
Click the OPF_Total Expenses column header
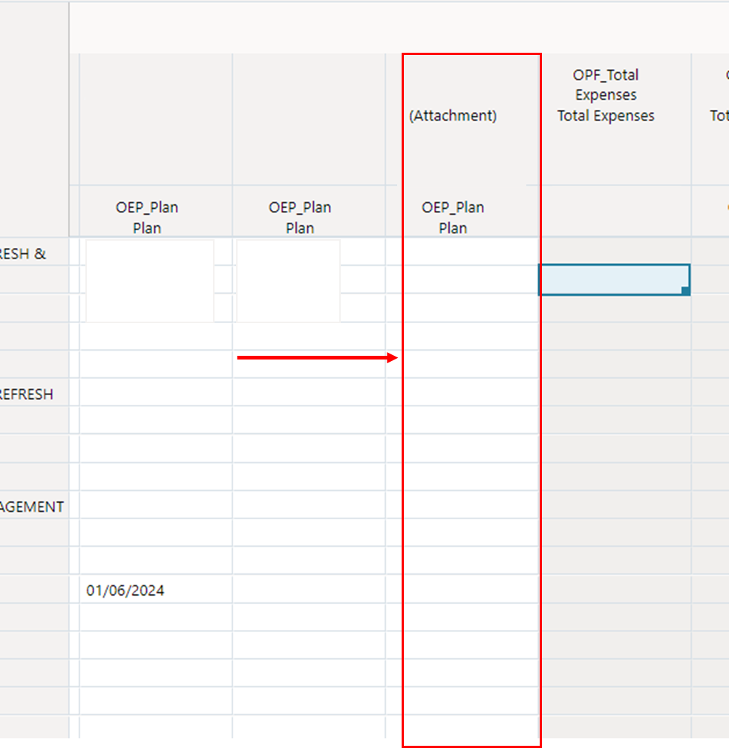(605, 95)
